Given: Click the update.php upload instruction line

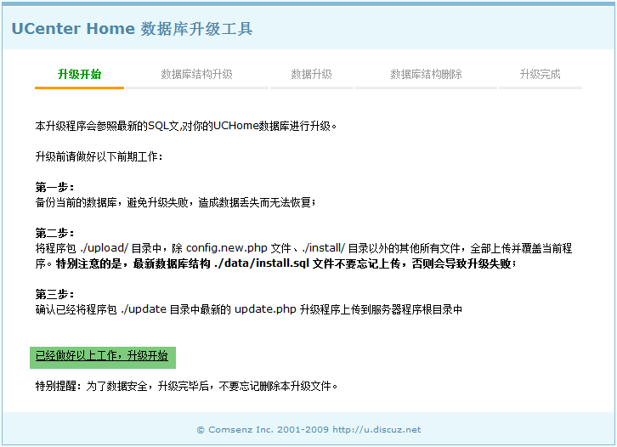Looking at the screenshot, I should 248,309.
